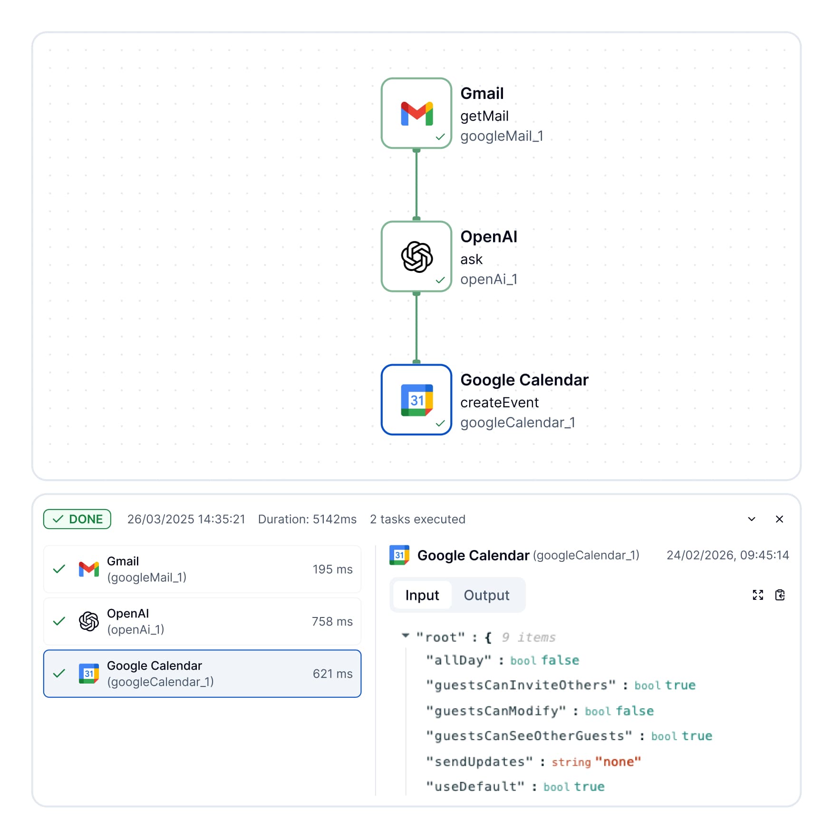Click the OpenAI logo in task list
Screen dimensions: 833x839
point(89,621)
